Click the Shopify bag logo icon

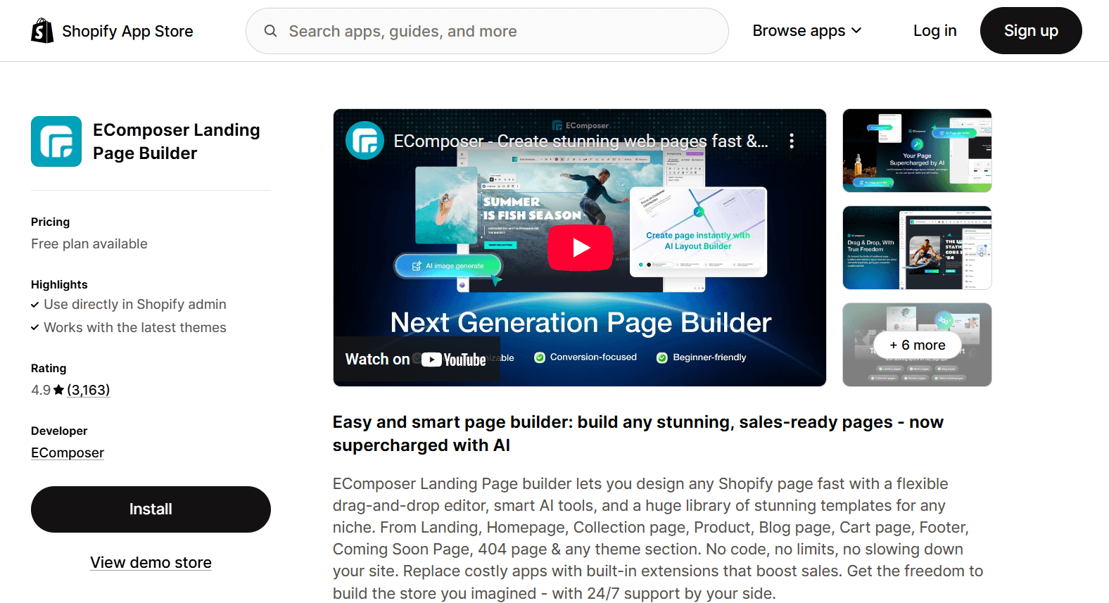(42, 31)
